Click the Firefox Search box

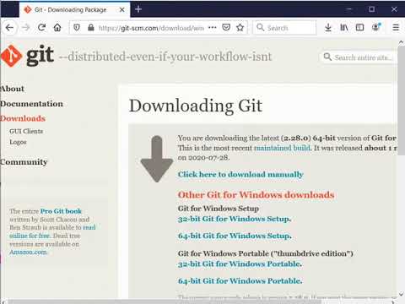click(x=284, y=28)
